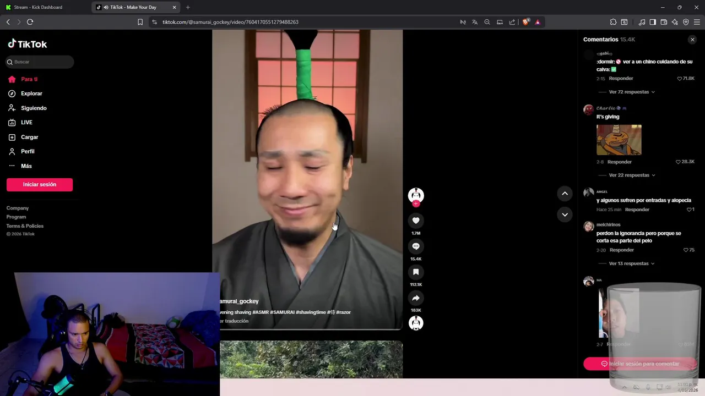Screen dimensions: 705x396
Task: Open the extensions puzzle icon
Action: (x=613, y=22)
